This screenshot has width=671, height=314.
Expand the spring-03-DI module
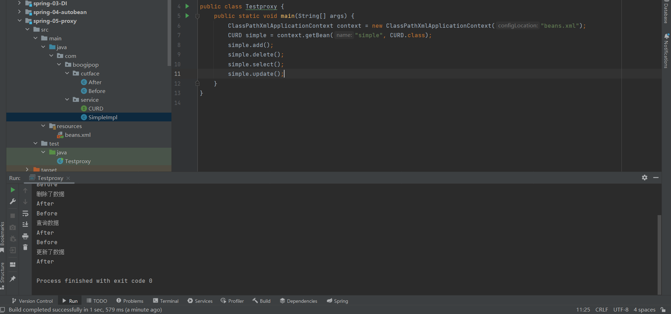click(19, 3)
